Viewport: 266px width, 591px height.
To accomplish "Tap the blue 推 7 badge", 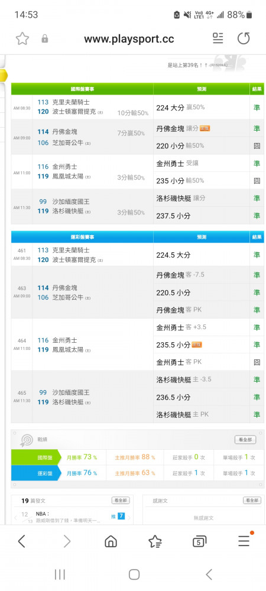I will (x=118, y=516).
